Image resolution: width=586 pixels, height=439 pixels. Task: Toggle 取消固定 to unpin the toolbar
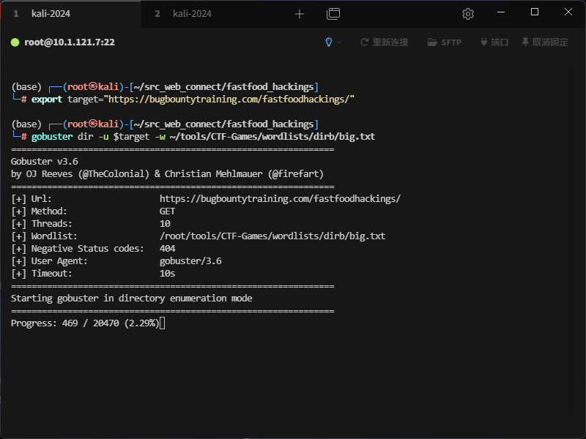click(544, 42)
